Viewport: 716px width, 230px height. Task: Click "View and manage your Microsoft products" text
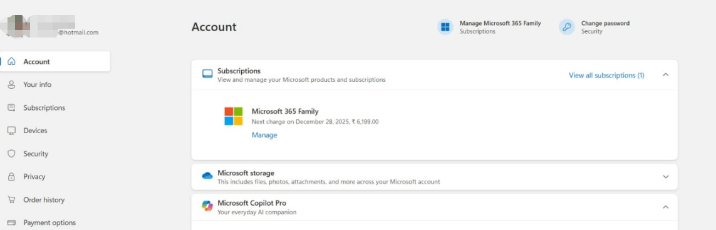pyautogui.click(x=301, y=80)
